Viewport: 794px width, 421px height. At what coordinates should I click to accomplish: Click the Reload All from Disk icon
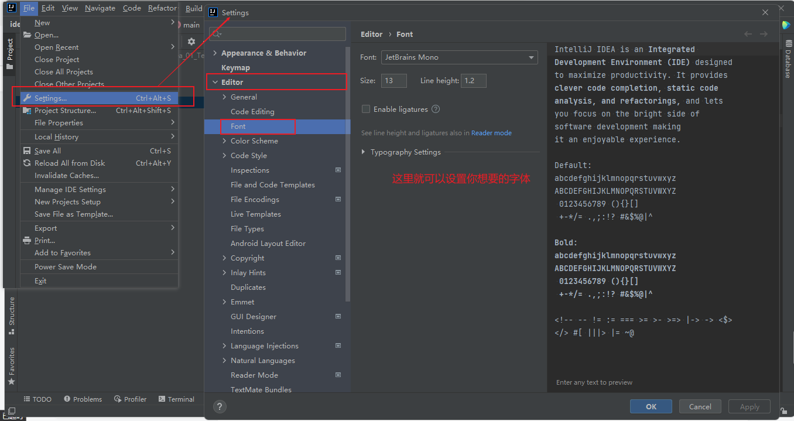27,163
